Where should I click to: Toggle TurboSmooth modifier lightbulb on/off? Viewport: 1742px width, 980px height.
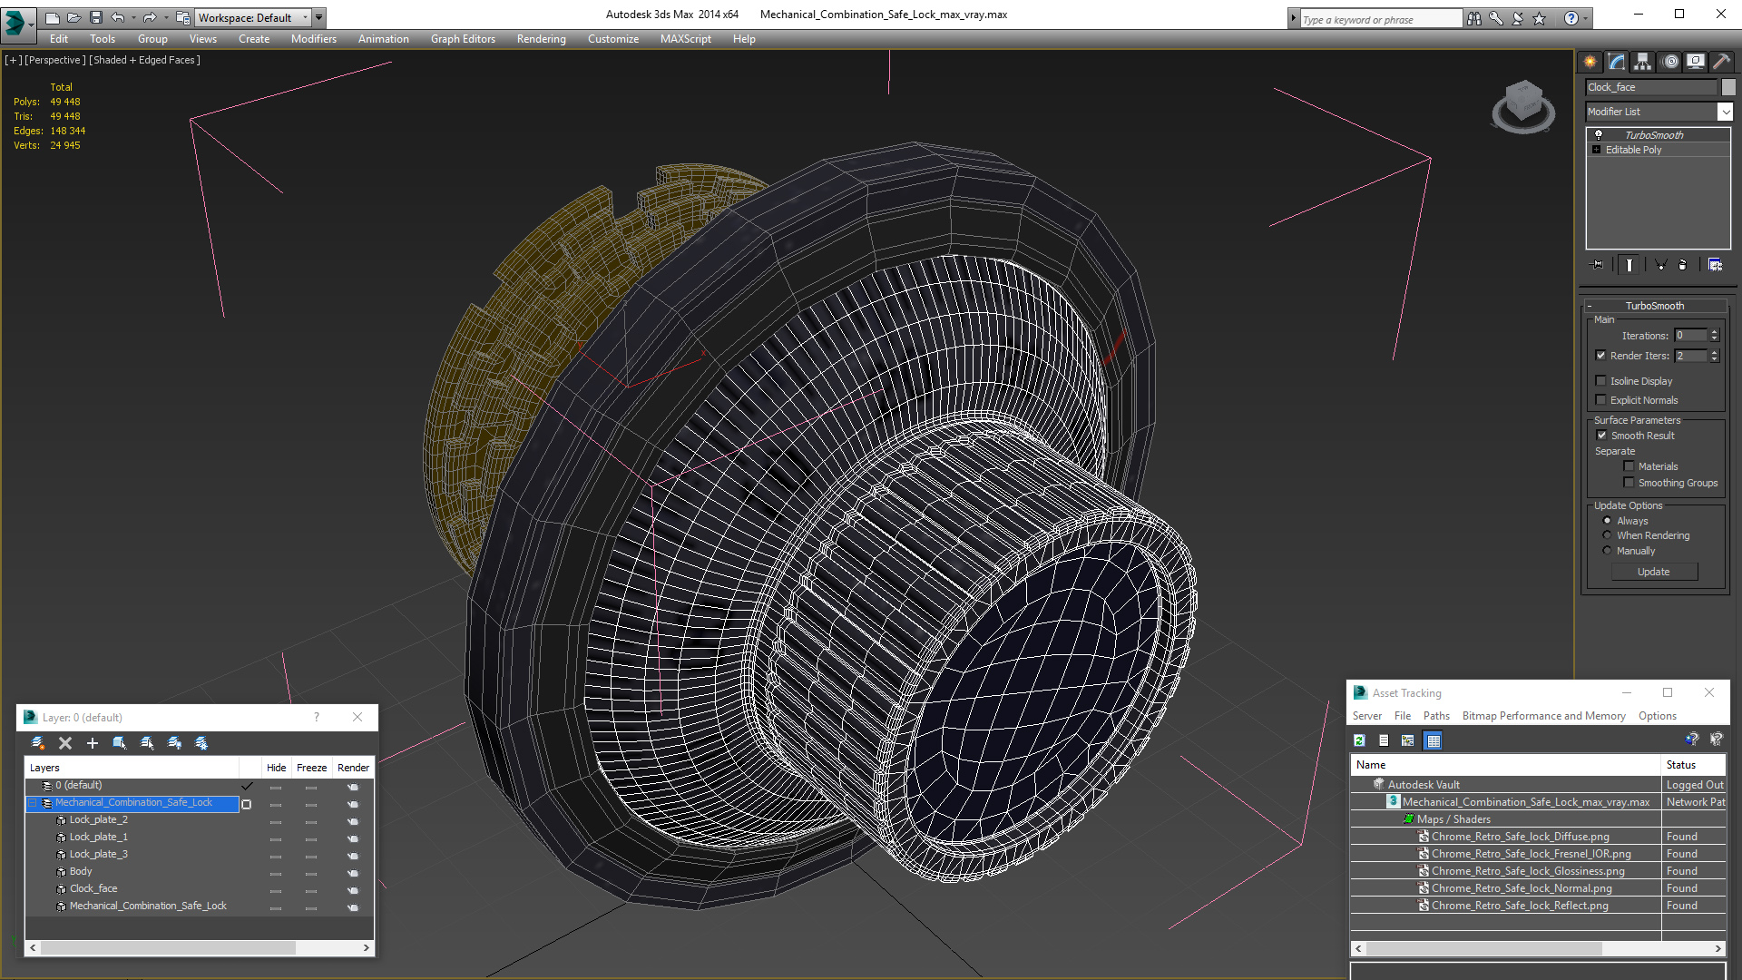click(1599, 134)
